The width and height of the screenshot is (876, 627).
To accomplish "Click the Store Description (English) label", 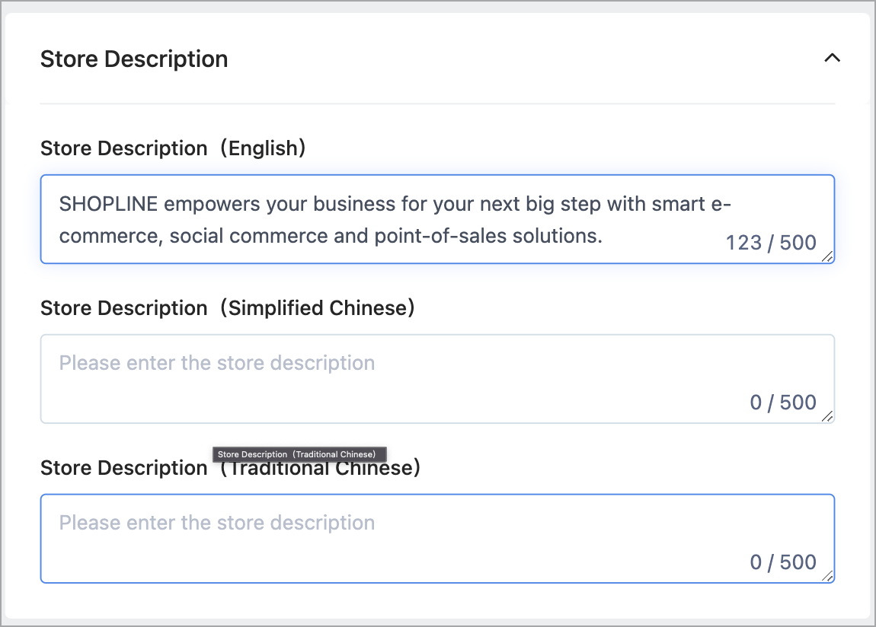I will tap(173, 148).
